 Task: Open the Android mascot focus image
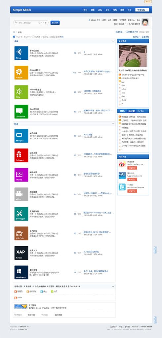(x=133, y=56)
